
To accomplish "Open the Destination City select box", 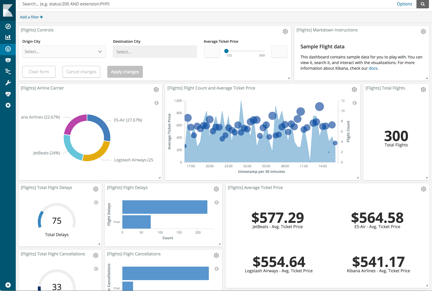I will tap(154, 52).
